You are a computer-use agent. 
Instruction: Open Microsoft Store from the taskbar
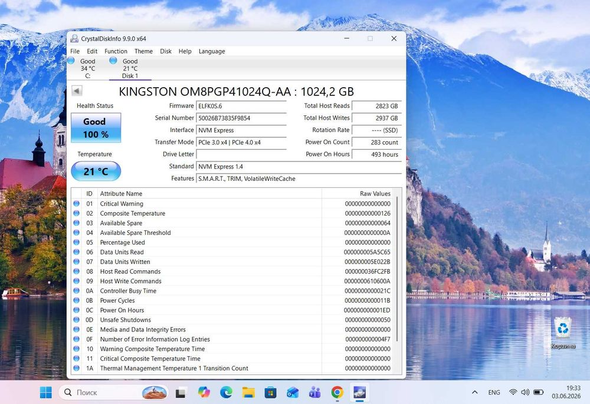click(271, 393)
